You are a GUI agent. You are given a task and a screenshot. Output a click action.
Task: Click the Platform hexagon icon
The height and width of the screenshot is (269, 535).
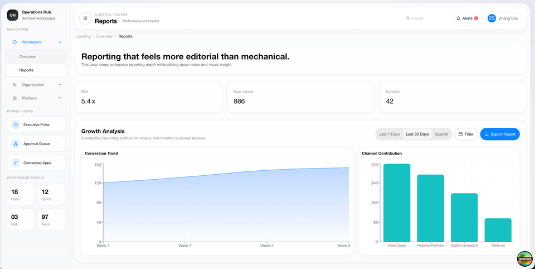coord(14,98)
